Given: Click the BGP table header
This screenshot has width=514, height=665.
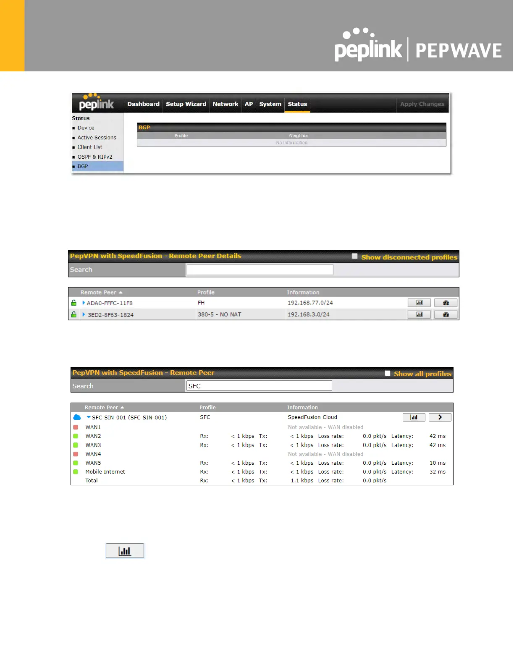Looking at the screenshot, I should [291, 127].
